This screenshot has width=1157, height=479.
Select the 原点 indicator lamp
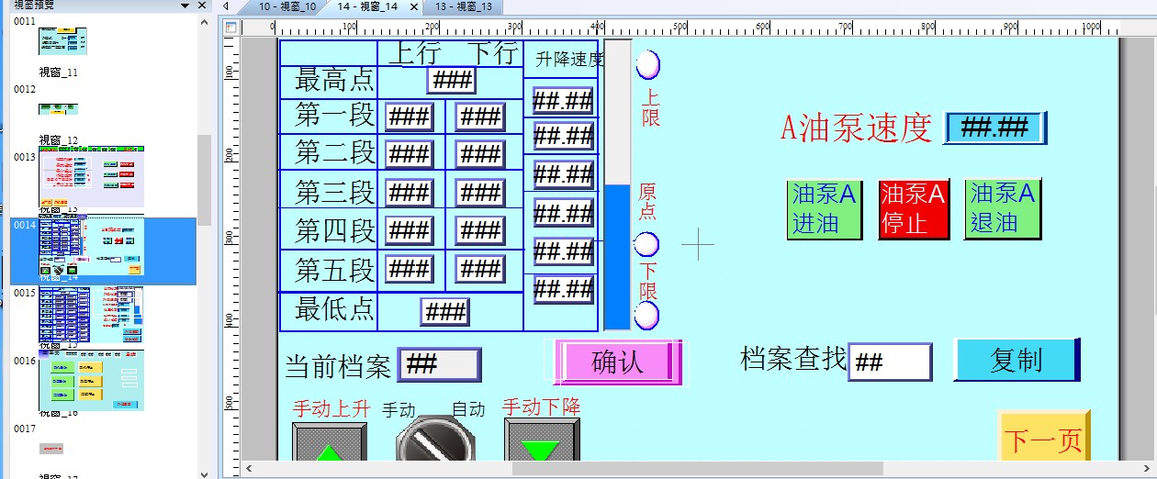(647, 244)
